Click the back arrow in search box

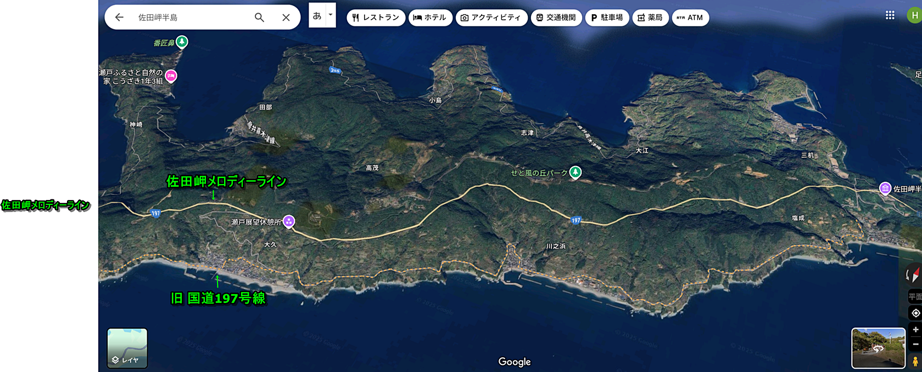119,18
